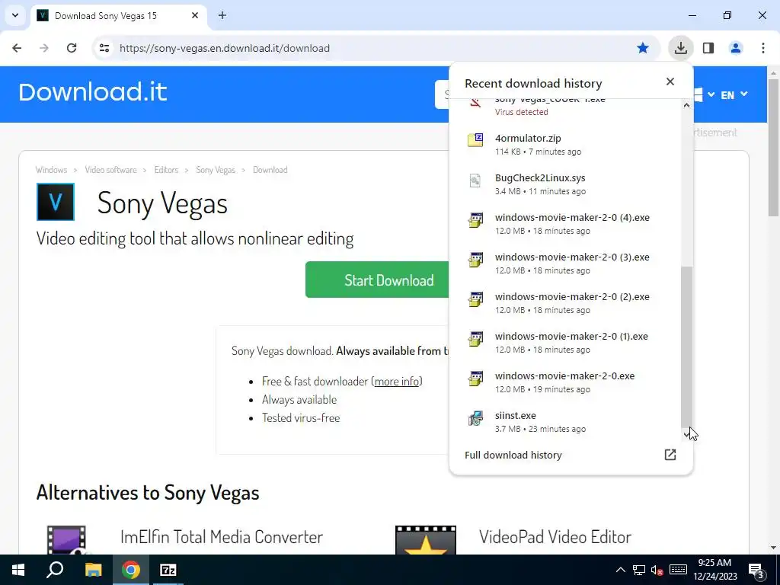Click the ImElfin filmstrip thumbnail

66,540
